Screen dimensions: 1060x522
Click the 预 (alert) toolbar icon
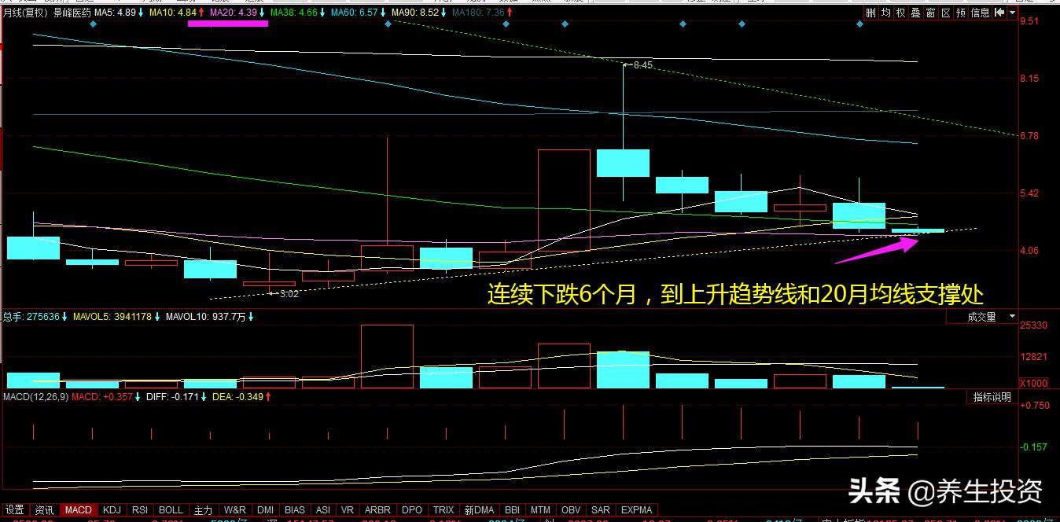click(960, 12)
